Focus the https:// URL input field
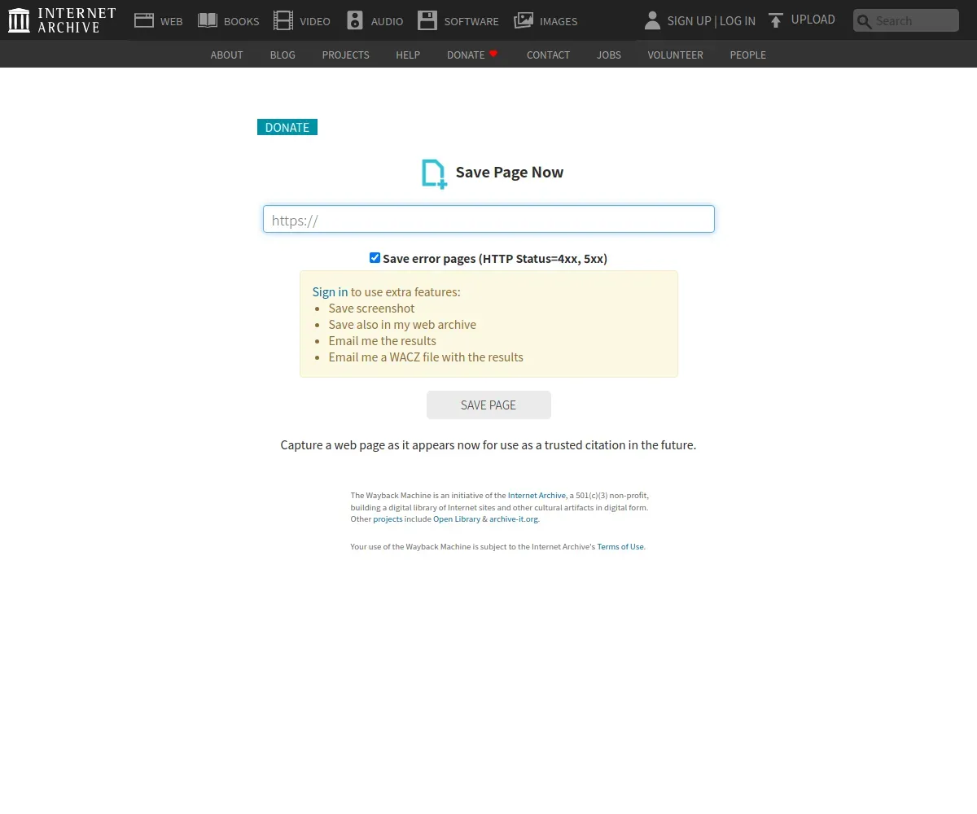 [x=488, y=219]
